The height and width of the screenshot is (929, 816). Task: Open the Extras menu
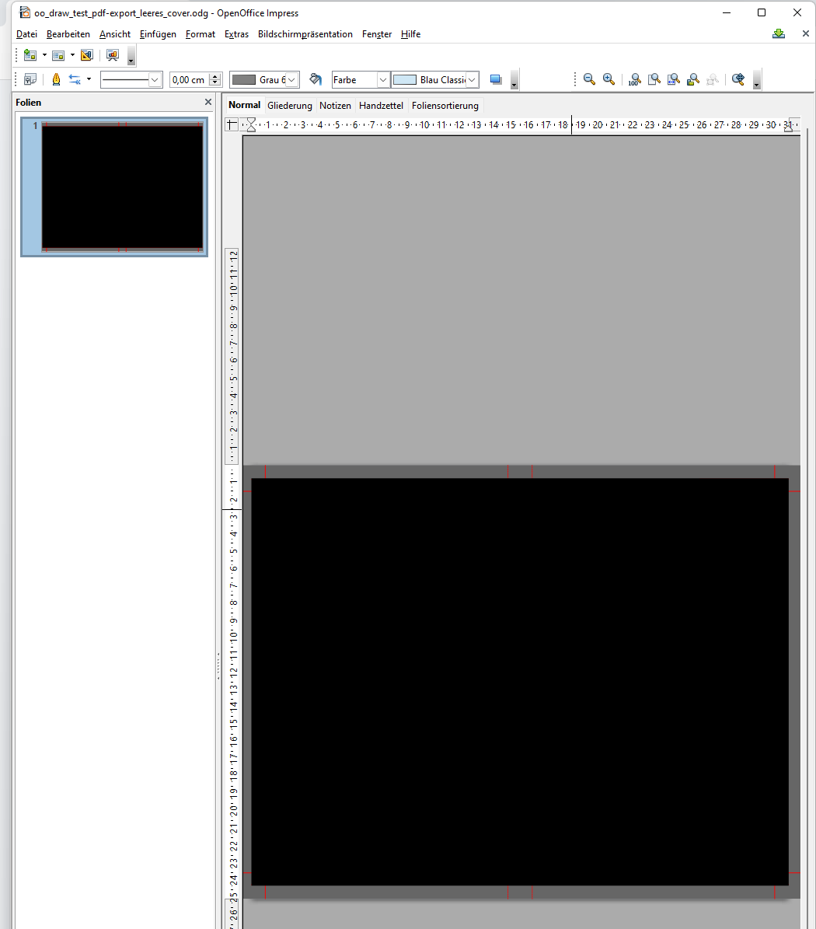coord(236,33)
